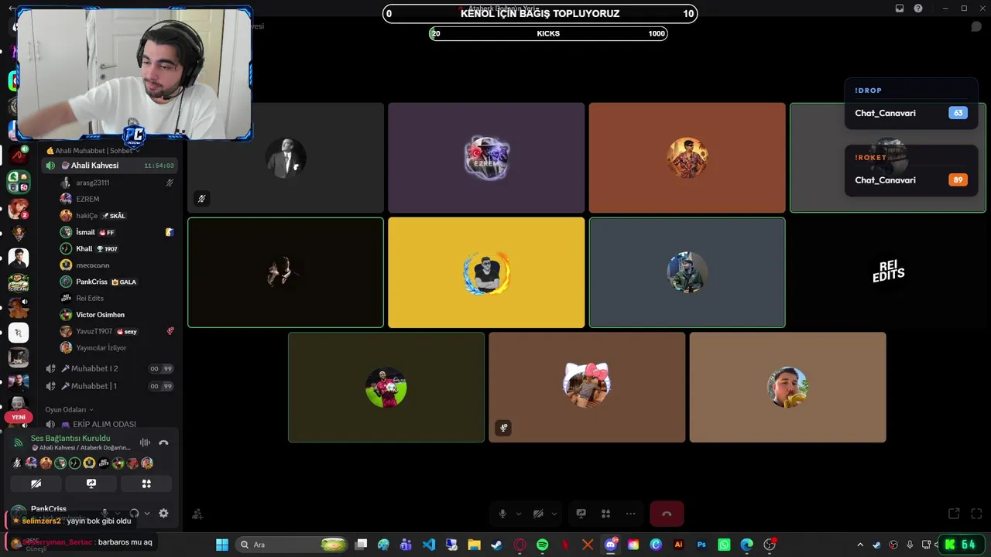Open WhatsApp from taskbar

pos(724,545)
